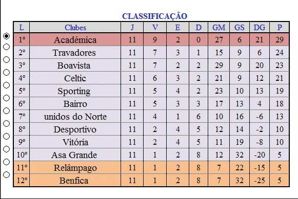Pick the radio button for unidos do Norte
The height and width of the screenshot is (199, 298).
point(7,110)
